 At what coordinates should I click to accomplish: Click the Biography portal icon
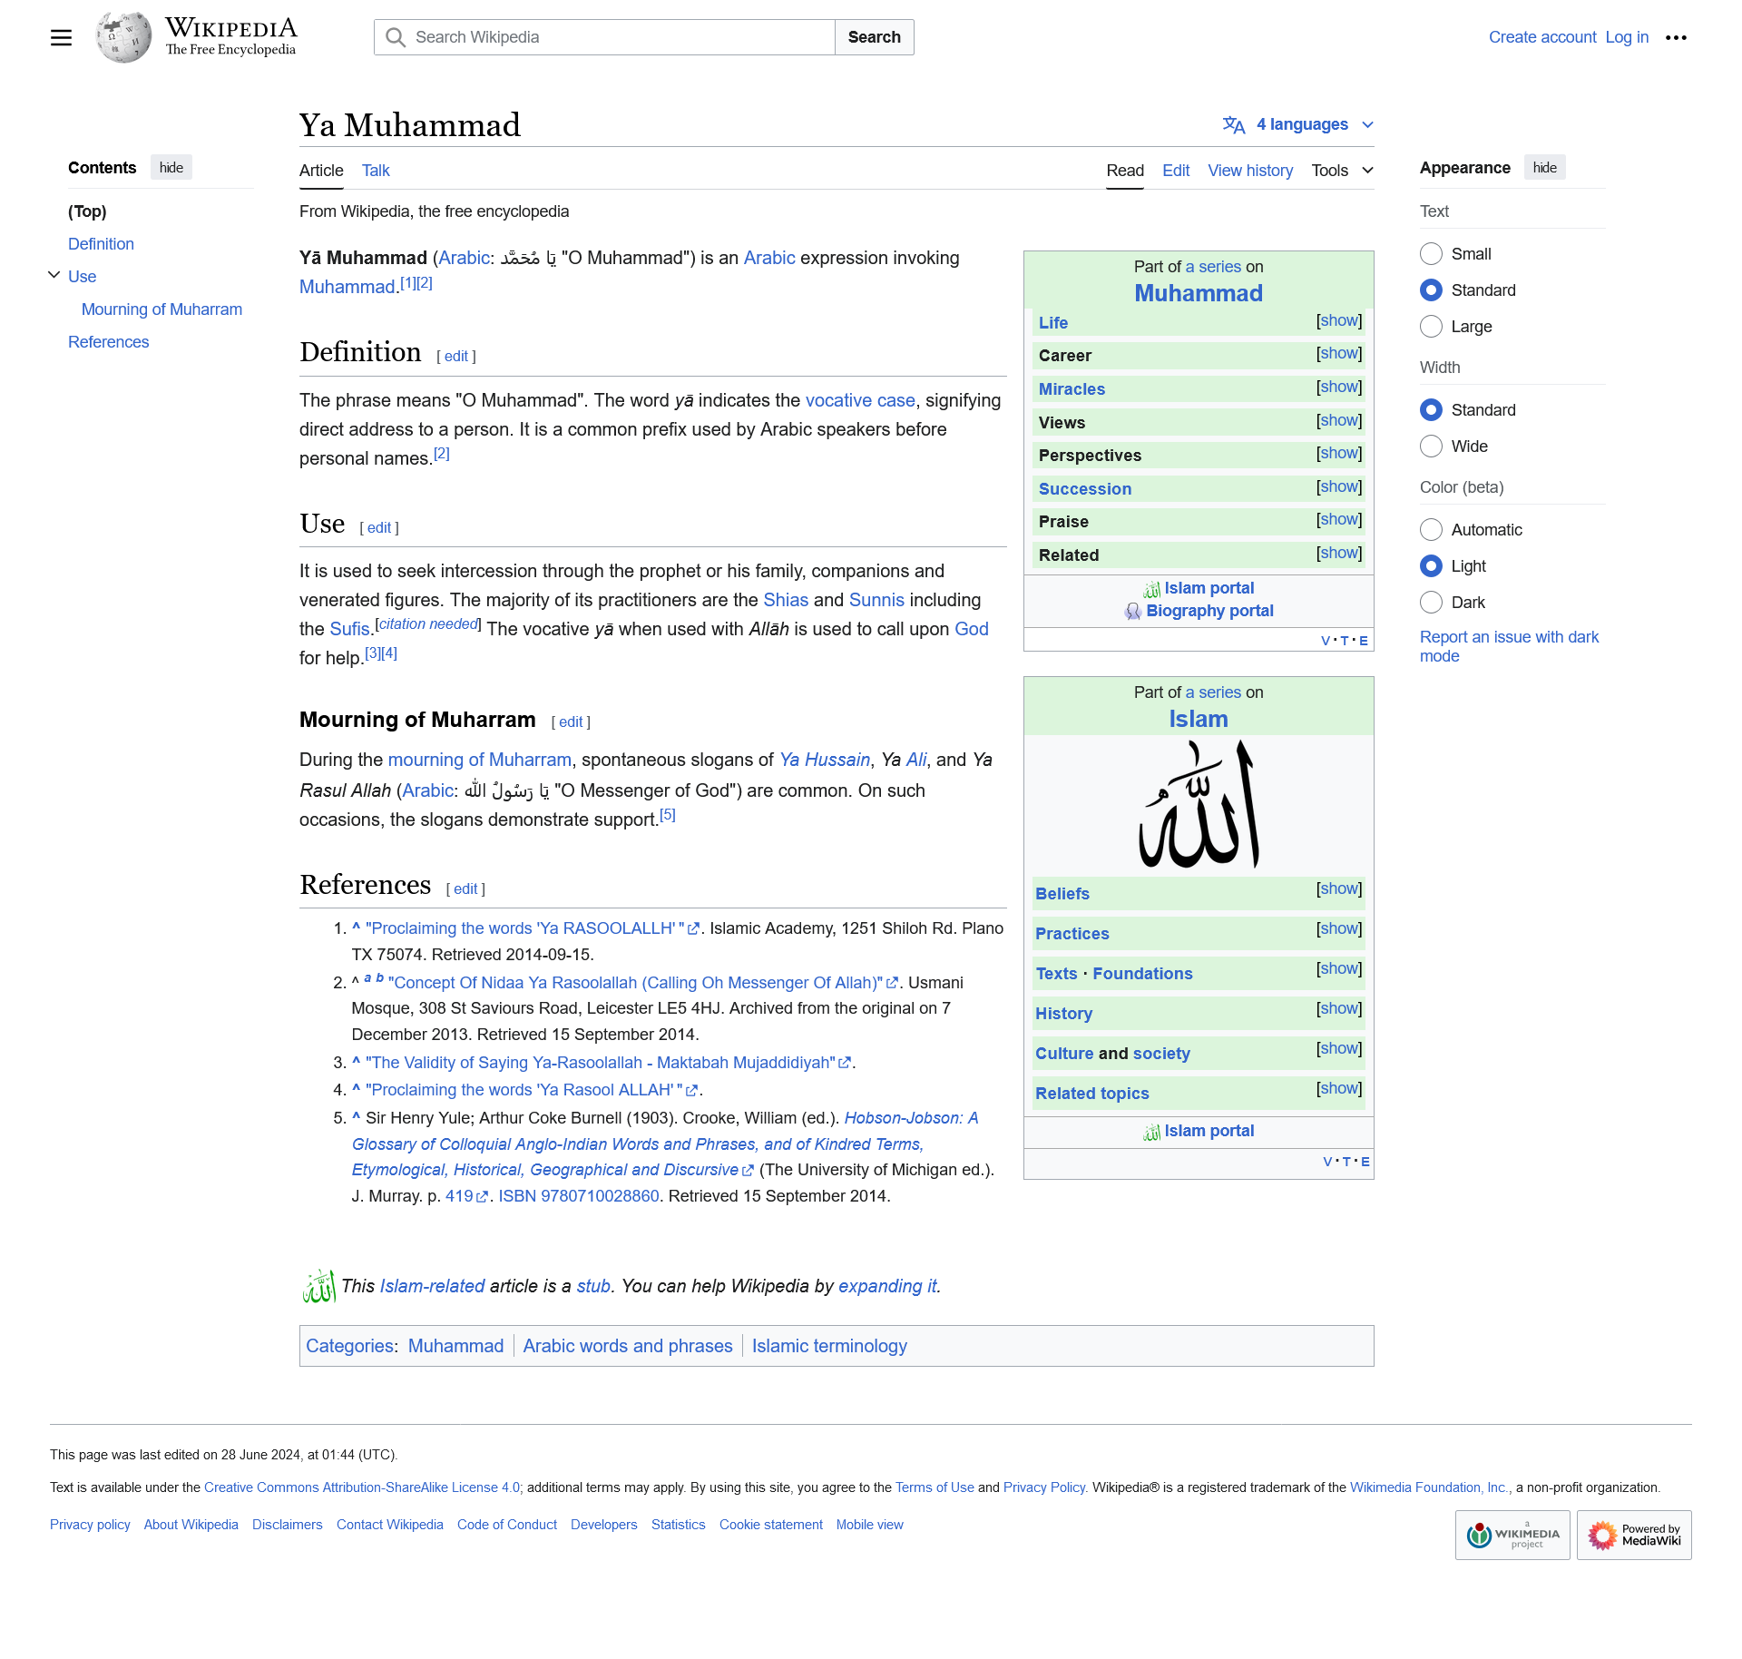1132,612
